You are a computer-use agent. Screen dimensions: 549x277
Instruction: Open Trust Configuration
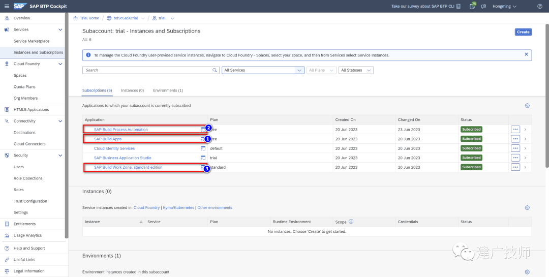click(x=30, y=201)
